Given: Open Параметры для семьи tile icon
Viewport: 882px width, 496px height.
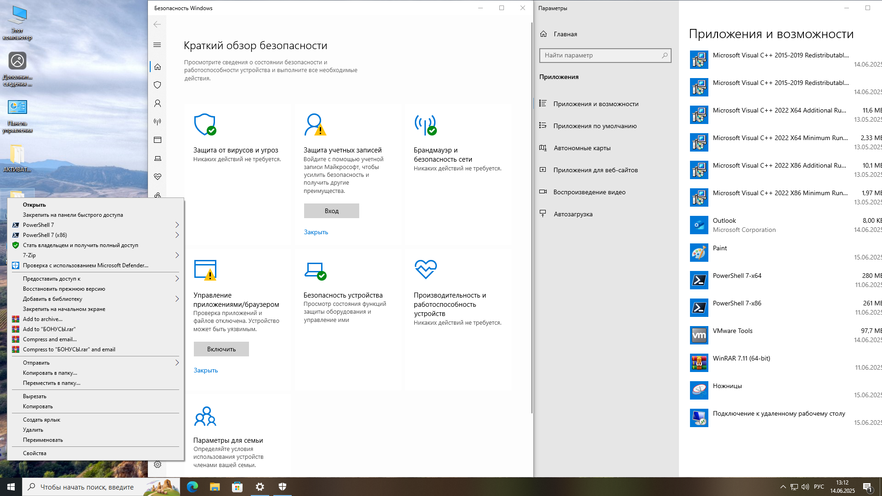Looking at the screenshot, I should coord(205,416).
